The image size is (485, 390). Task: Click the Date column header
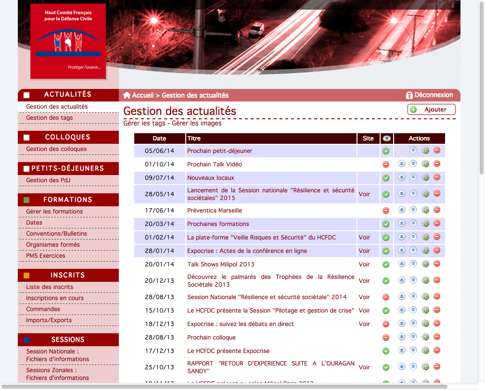tap(159, 138)
